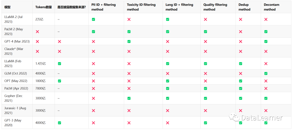Click the Tokens数量 column header
This screenshot has height=130, width=292.
pyautogui.click(x=44, y=7)
